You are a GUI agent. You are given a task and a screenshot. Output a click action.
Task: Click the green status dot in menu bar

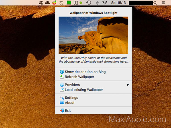81,3
